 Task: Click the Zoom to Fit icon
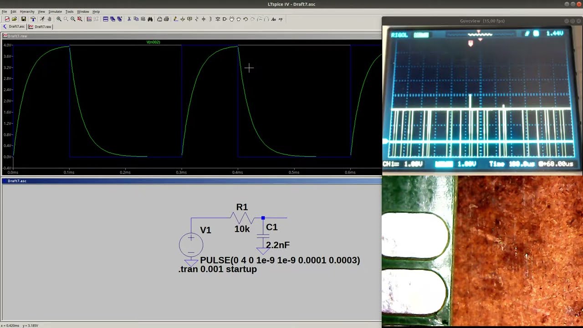(80, 19)
